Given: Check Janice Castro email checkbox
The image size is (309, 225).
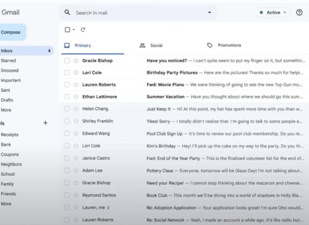Looking at the screenshot, I should (67, 158).
